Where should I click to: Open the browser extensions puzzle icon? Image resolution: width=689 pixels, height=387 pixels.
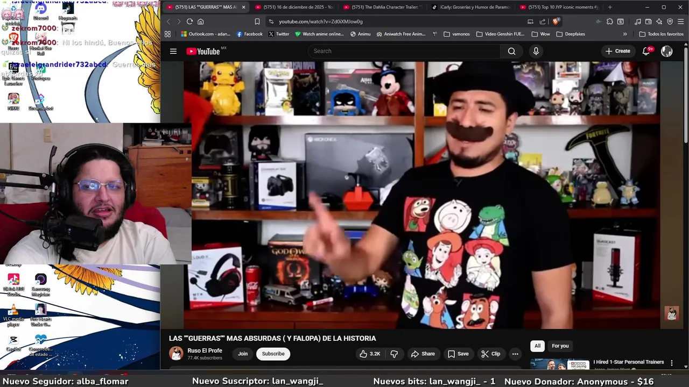(x=609, y=21)
